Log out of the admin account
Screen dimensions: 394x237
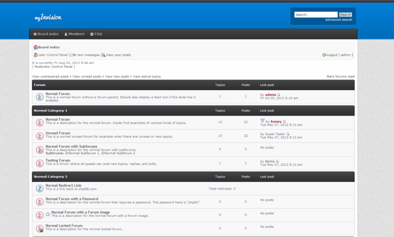339,55
